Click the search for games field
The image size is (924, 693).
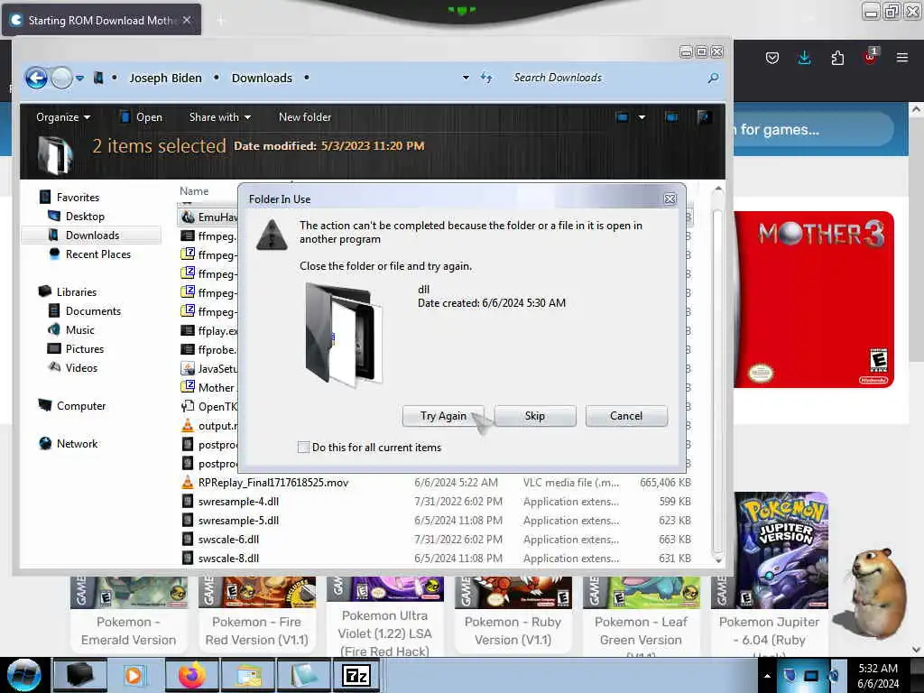coord(813,129)
